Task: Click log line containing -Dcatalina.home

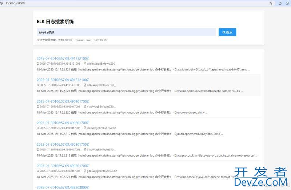Action: (140, 91)
